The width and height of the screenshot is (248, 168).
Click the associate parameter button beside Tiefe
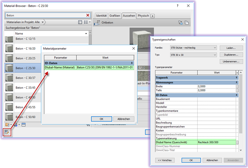tap(237, 91)
